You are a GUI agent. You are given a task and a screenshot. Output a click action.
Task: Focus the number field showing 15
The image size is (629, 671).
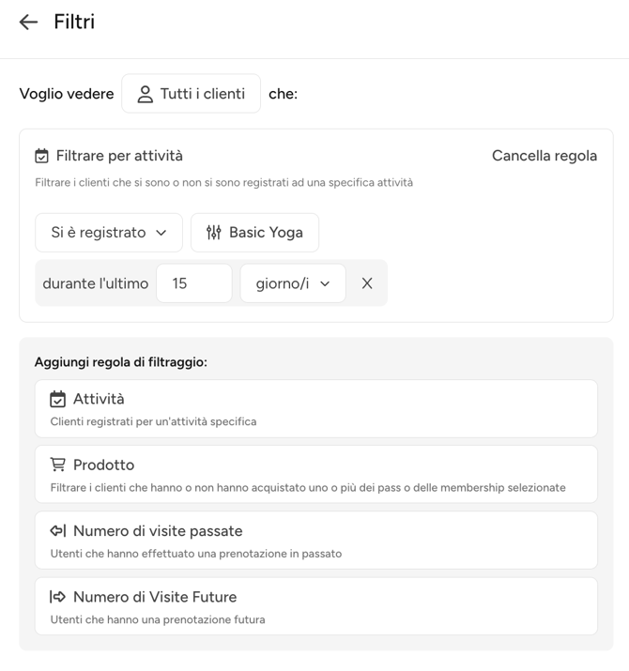pos(193,283)
